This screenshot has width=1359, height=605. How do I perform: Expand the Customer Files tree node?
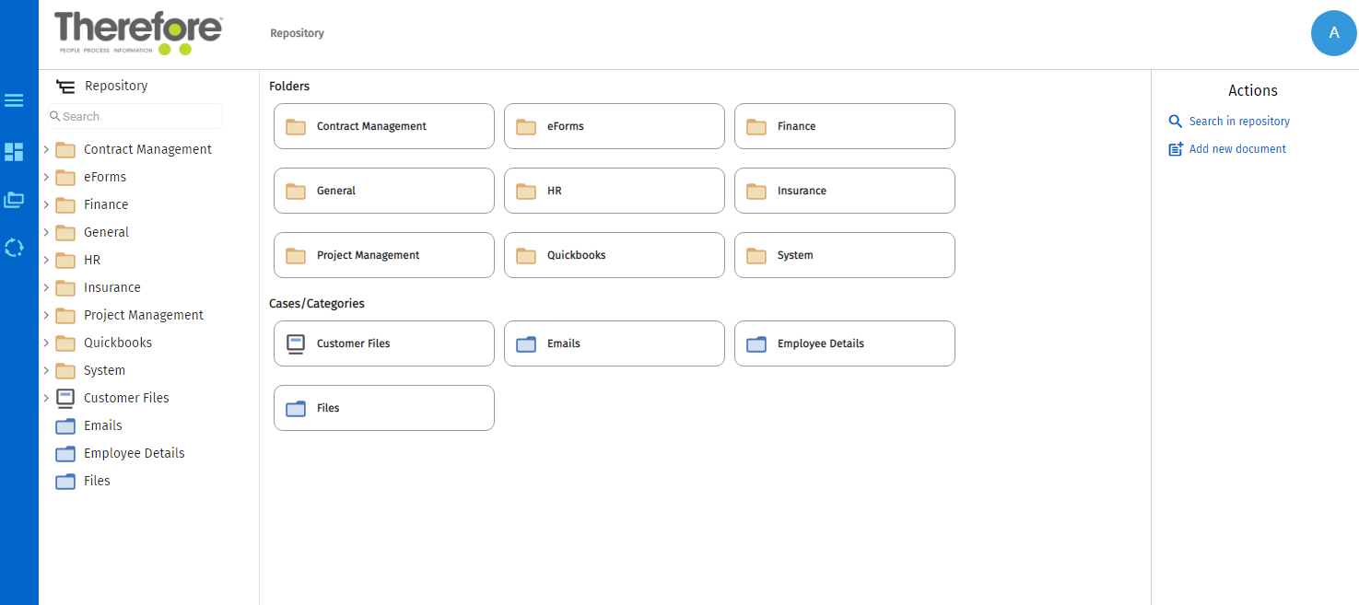point(46,398)
